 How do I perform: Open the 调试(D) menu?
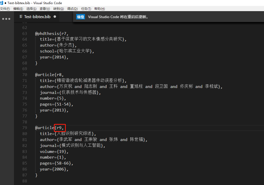(x=72, y=9)
